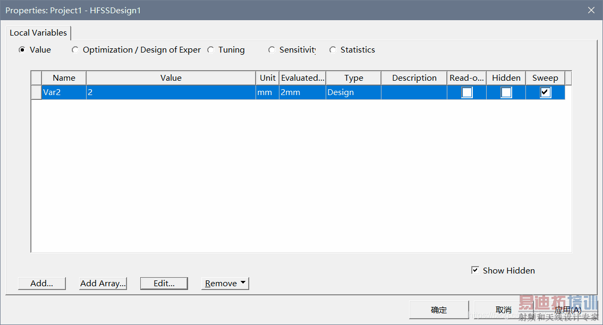The height and width of the screenshot is (325, 603).
Task: Close the Properties dialog window
Action: [591, 11]
